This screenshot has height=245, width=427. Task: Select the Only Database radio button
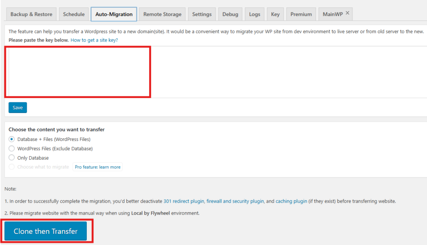click(12, 158)
